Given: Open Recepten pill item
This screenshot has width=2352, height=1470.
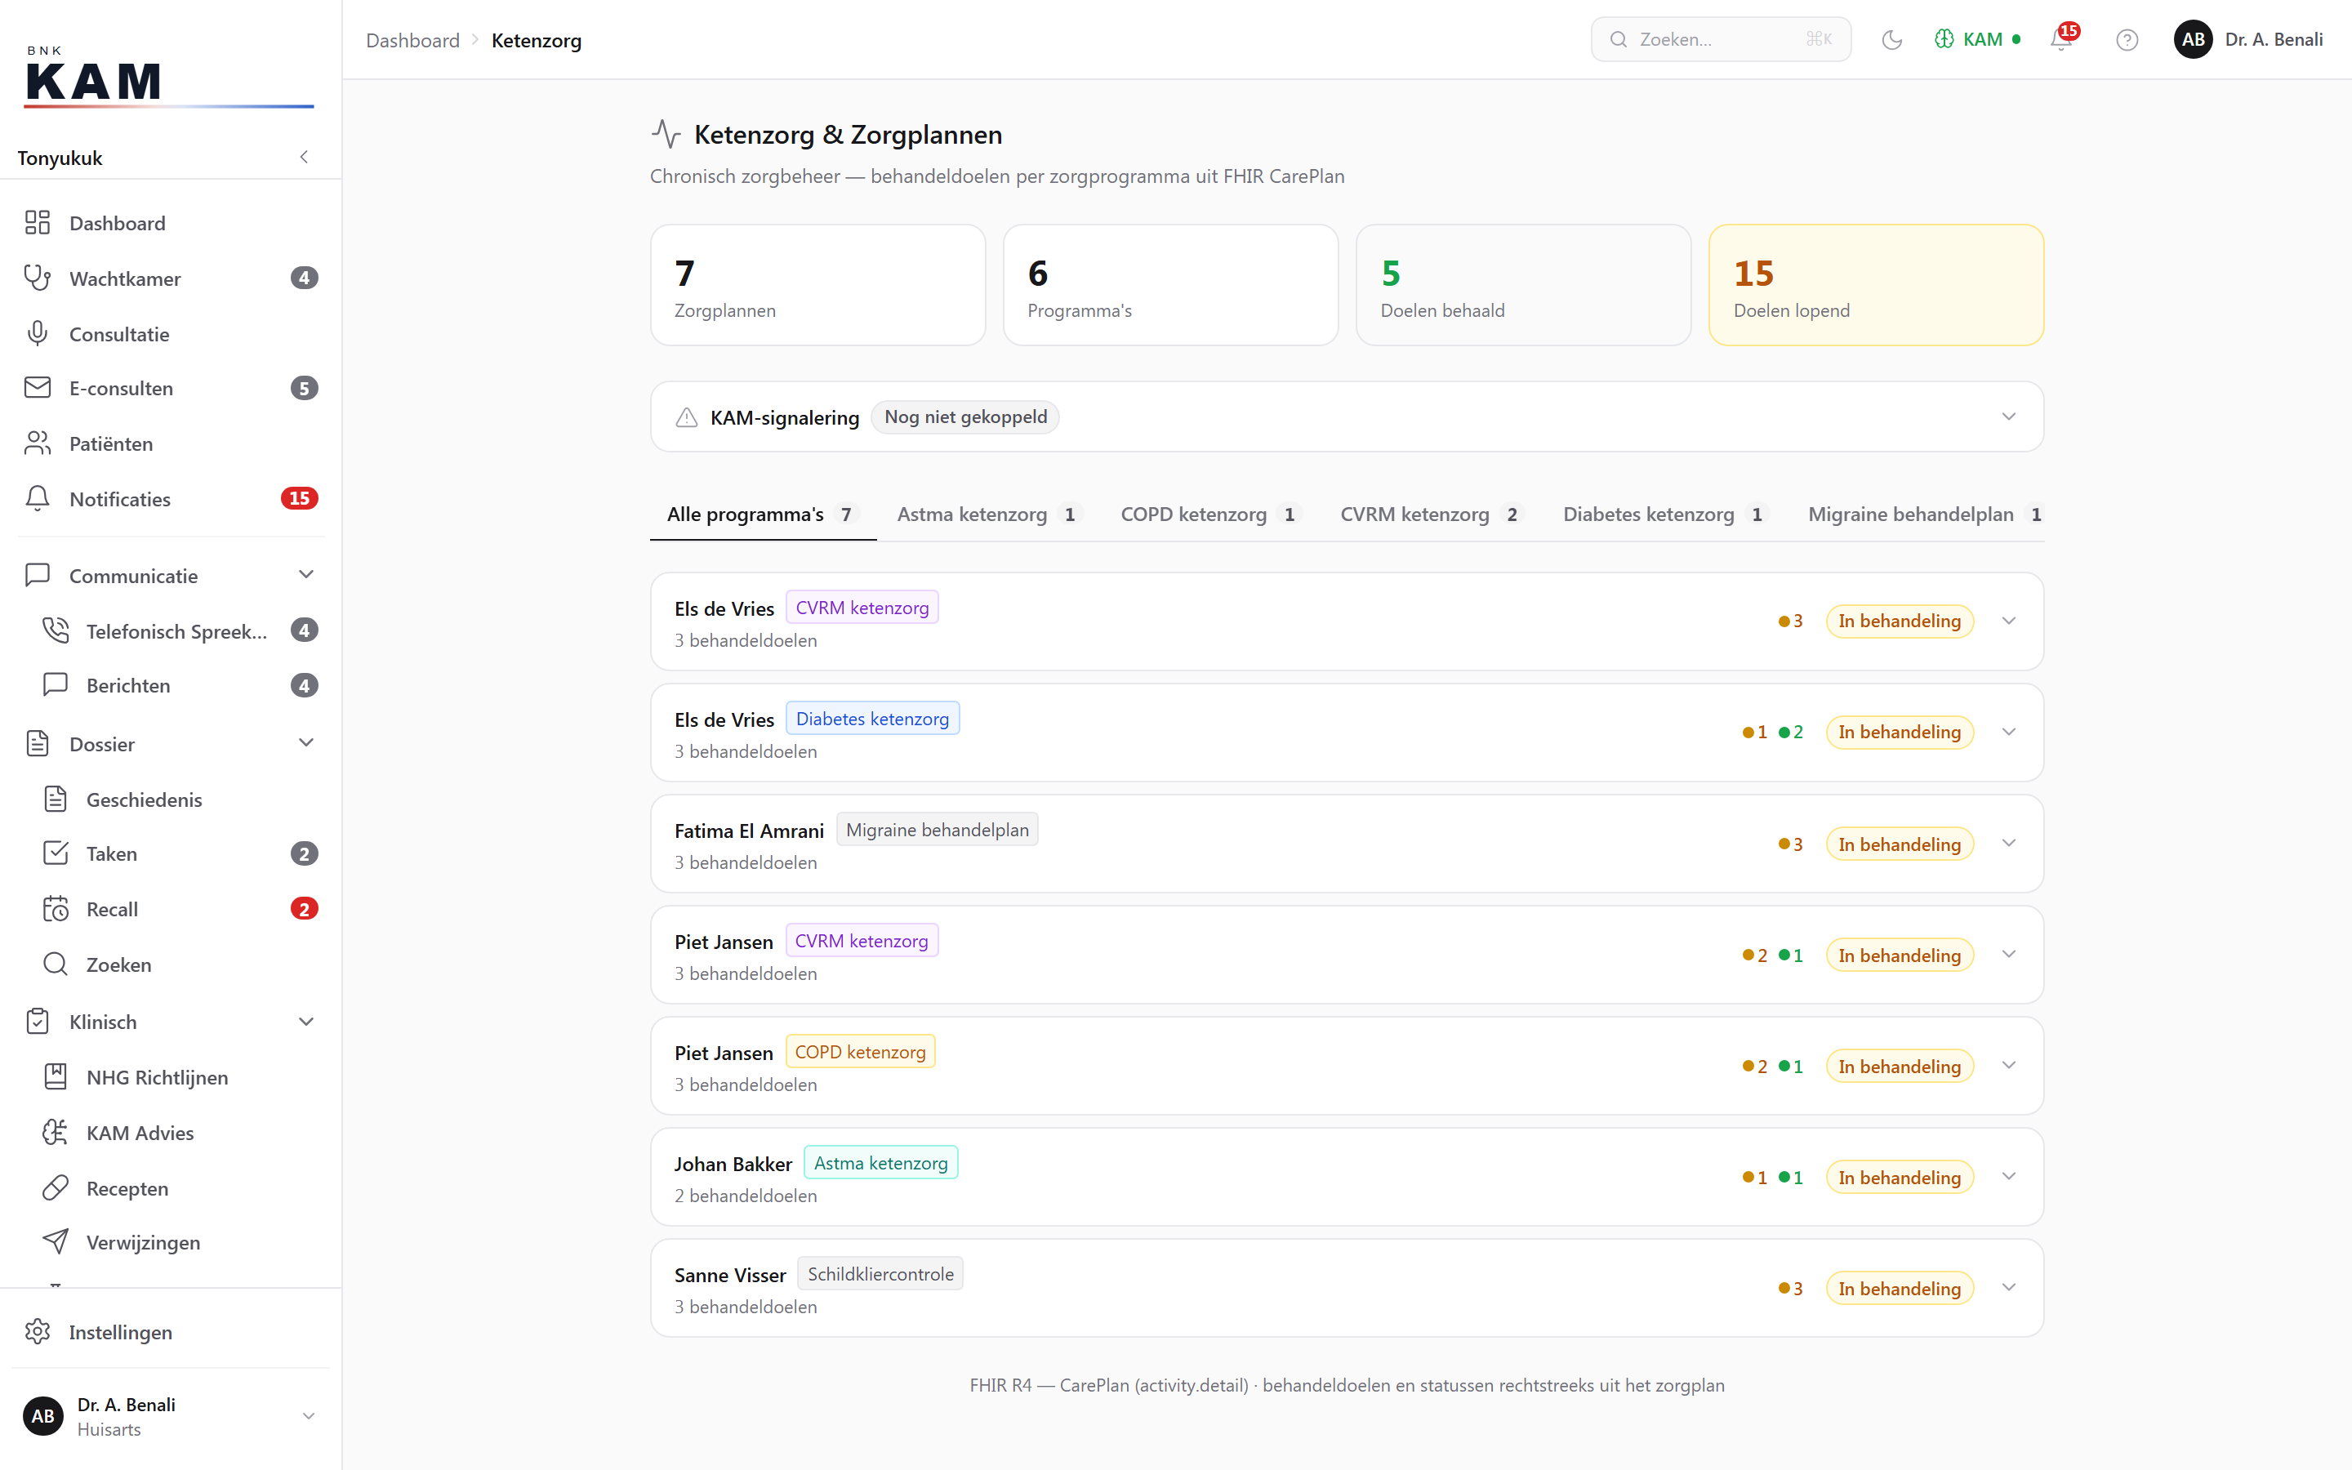Looking at the screenshot, I should click(x=180, y=1188).
